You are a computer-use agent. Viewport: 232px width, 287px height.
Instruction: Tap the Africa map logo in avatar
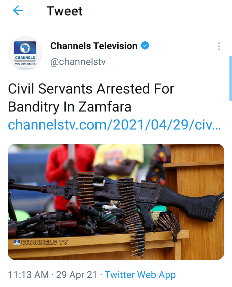(x=25, y=48)
